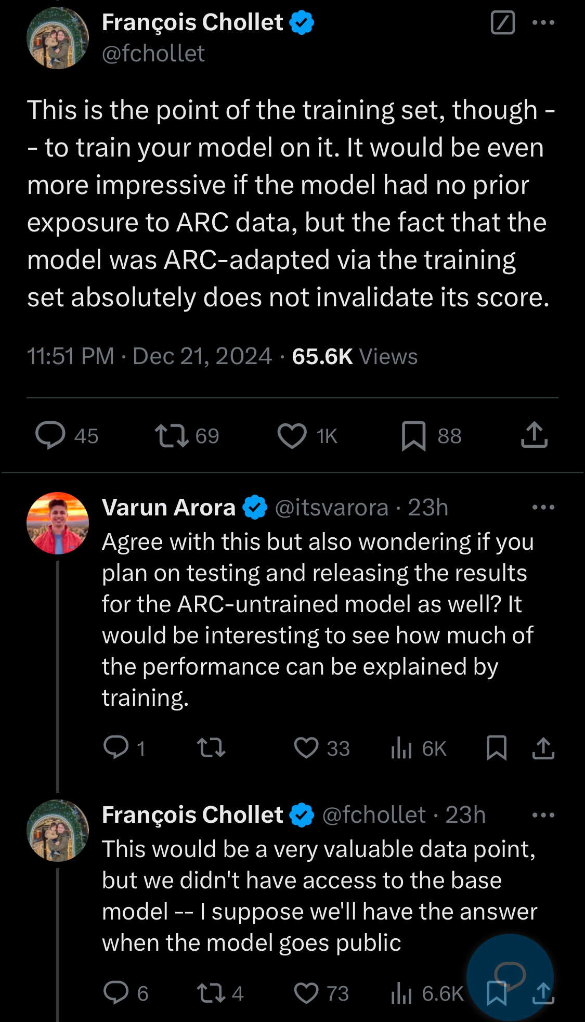Like François Chollet's main tweet
The width and height of the screenshot is (585, 1022).
pos(292,436)
